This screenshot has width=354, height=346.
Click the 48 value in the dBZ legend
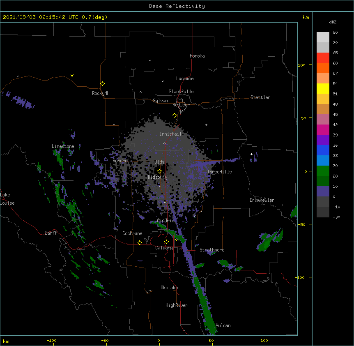(335, 104)
